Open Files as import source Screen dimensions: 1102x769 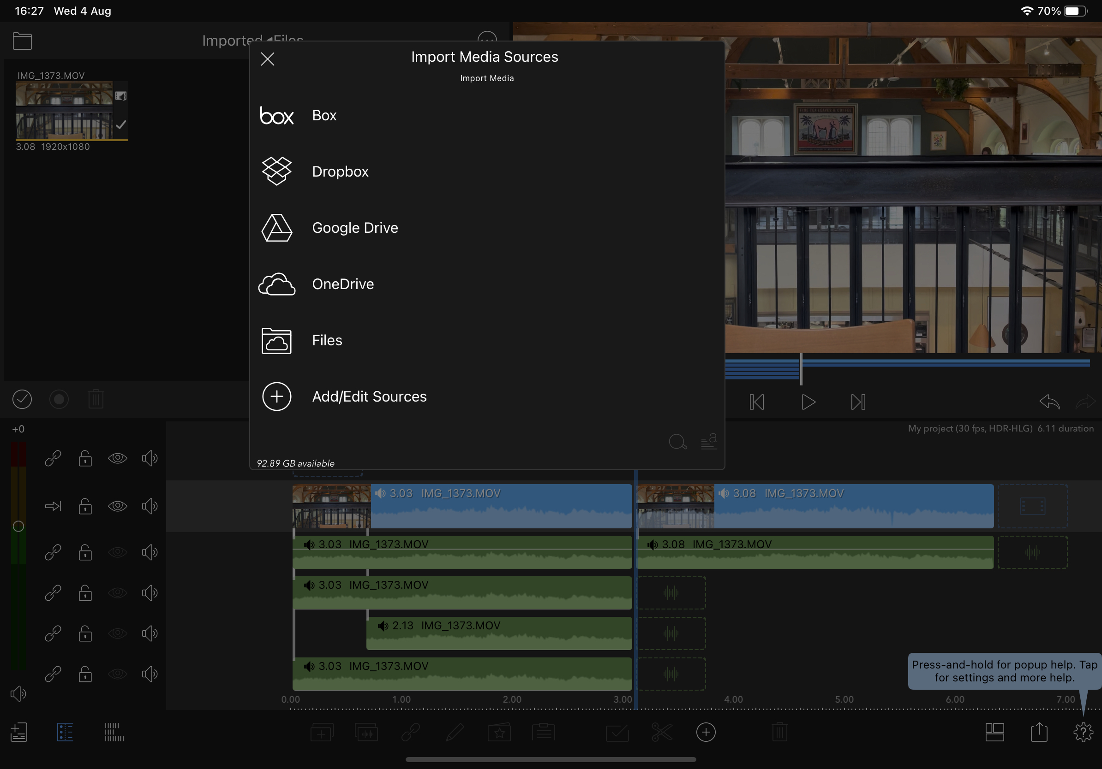click(x=487, y=340)
